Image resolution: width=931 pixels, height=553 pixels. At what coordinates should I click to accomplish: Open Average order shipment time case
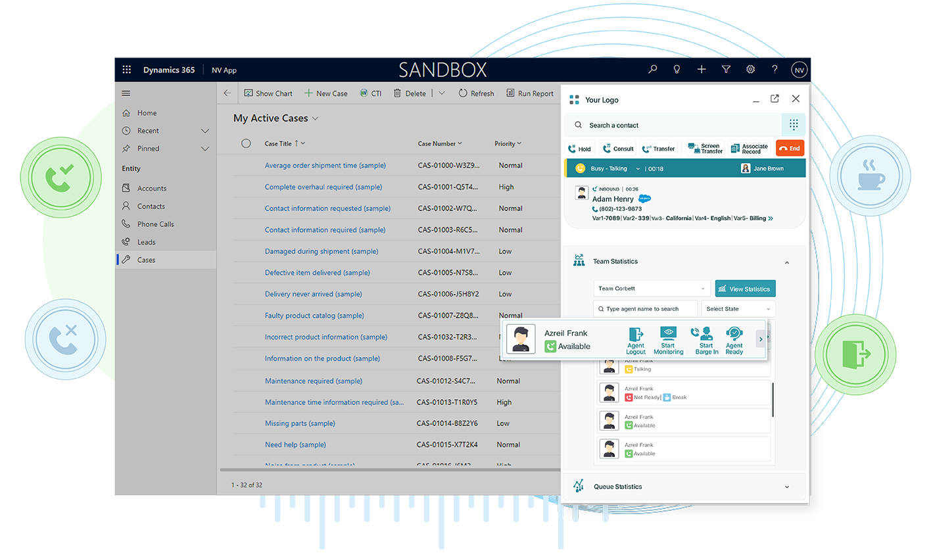325,166
